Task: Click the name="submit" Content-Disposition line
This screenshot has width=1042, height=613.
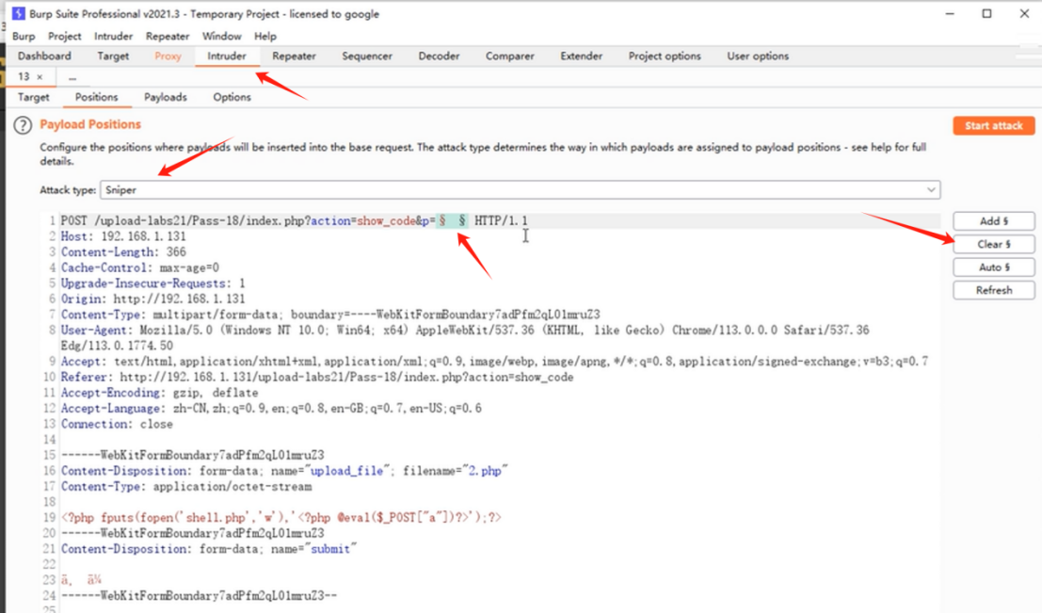Action: [209, 549]
